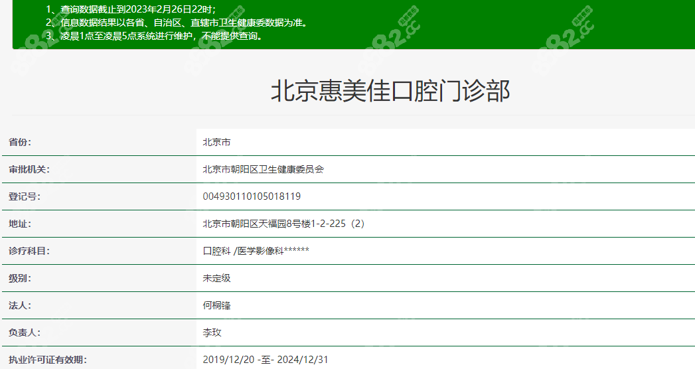Click the value 北京市 in 省份 row
695x369 pixels.
217,142
